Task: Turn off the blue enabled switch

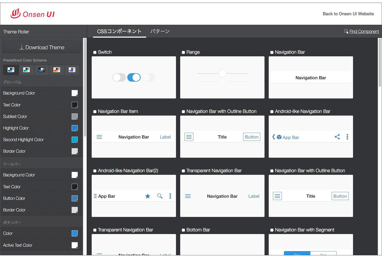Action: [x=134, y=77]
